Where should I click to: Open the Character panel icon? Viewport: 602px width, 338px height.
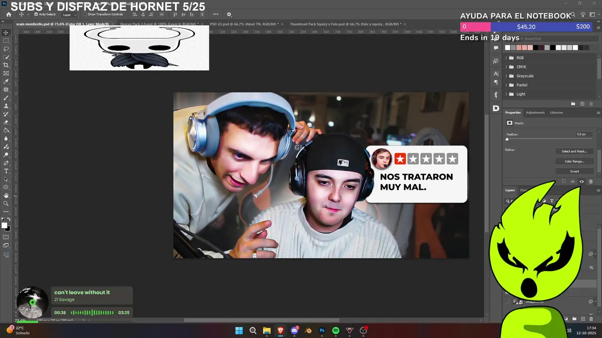point(496,74)
